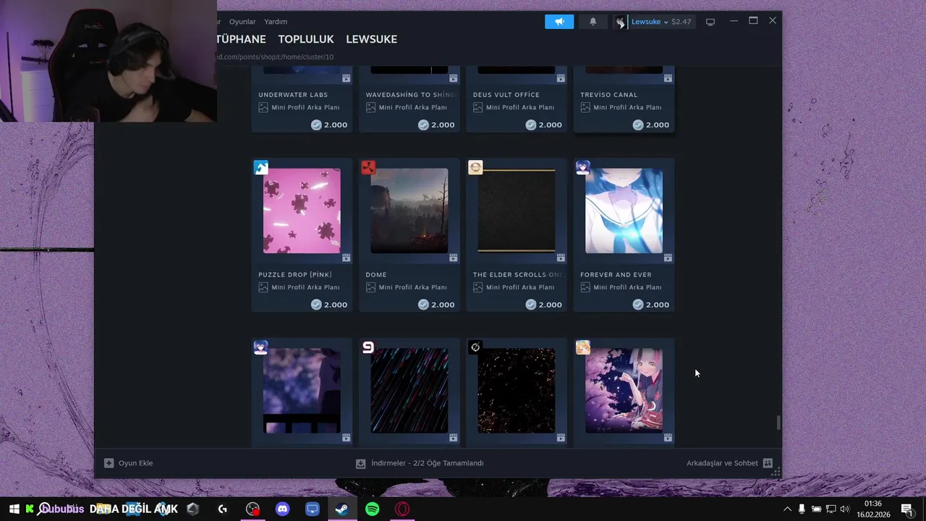Click the FOREVER AND EVER title
The height and width of the screenshot is (521, 926).
point(616,275)
